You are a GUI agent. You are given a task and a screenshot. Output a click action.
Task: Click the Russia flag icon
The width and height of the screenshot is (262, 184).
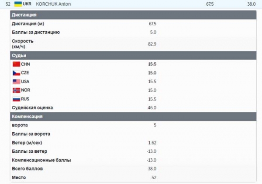pyautogui.click(x=17, y=99)
